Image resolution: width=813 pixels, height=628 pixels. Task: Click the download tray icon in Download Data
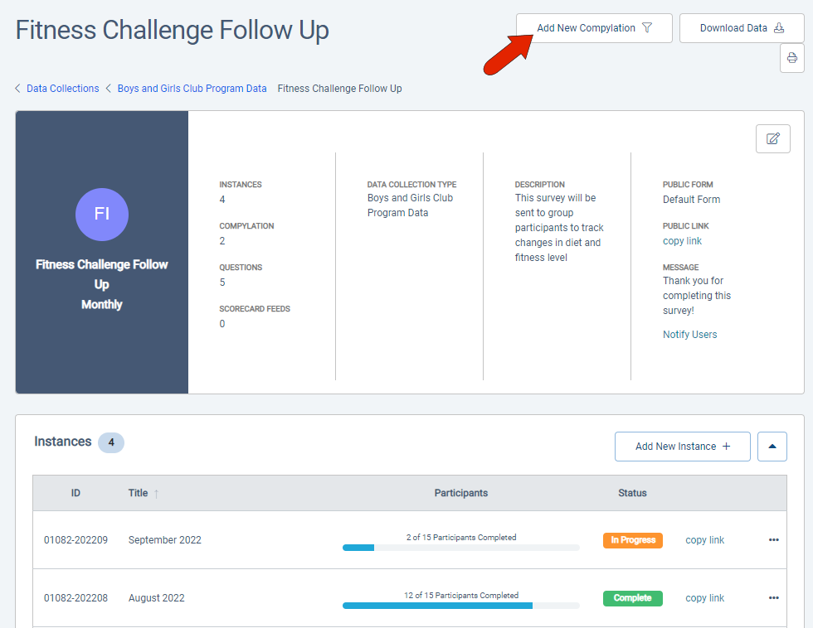point(779,28)
